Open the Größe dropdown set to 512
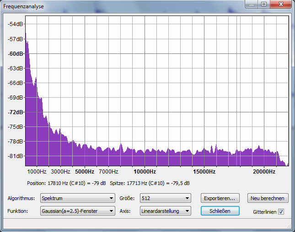 [x=166, y=198]
